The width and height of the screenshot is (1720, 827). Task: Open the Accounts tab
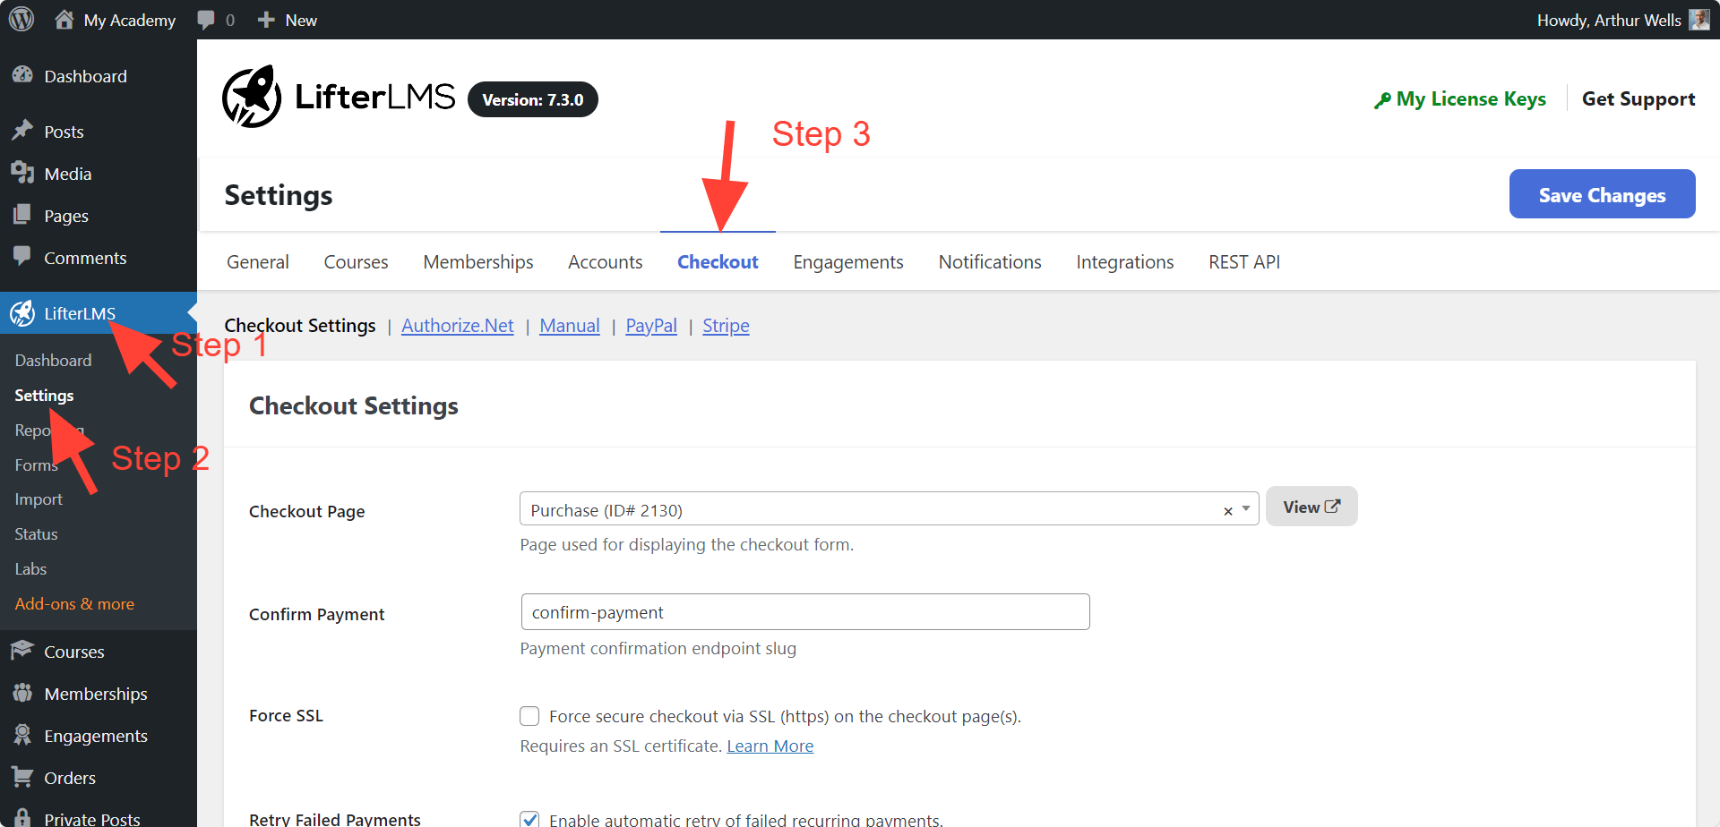click(606, 262)
